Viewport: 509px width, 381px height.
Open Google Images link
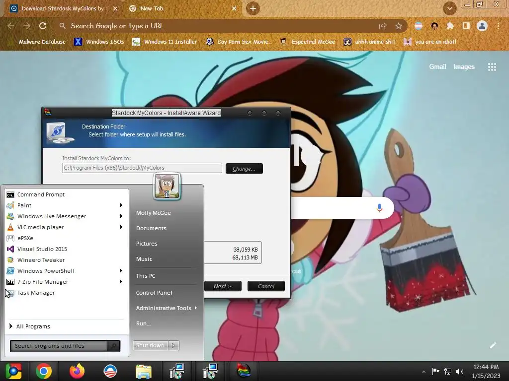click(464, 67)
